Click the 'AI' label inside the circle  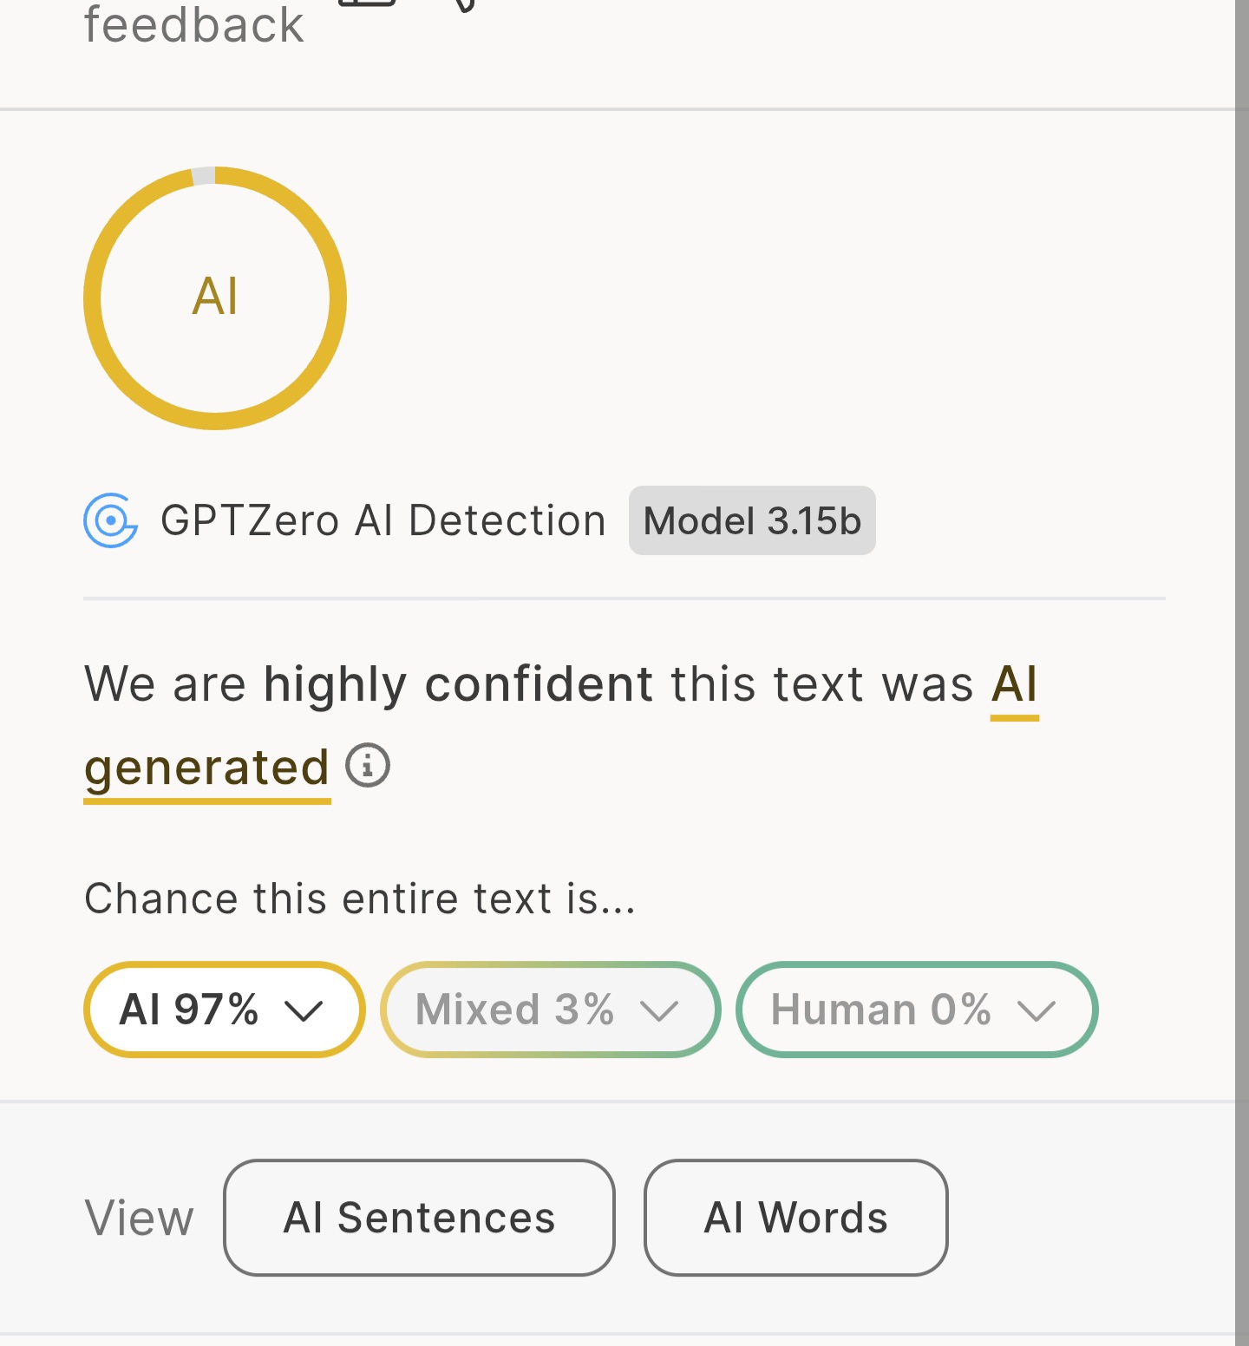(x=215, y=297)
